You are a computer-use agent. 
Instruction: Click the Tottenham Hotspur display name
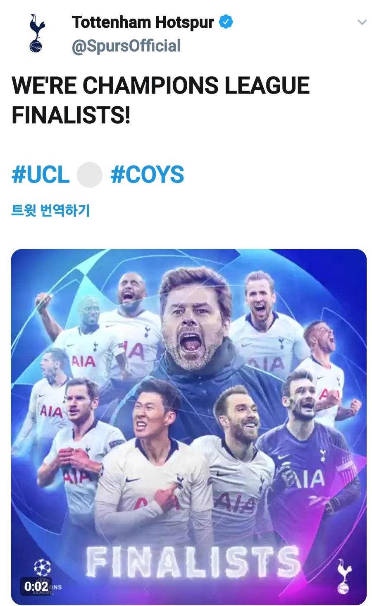coord(143,22)
